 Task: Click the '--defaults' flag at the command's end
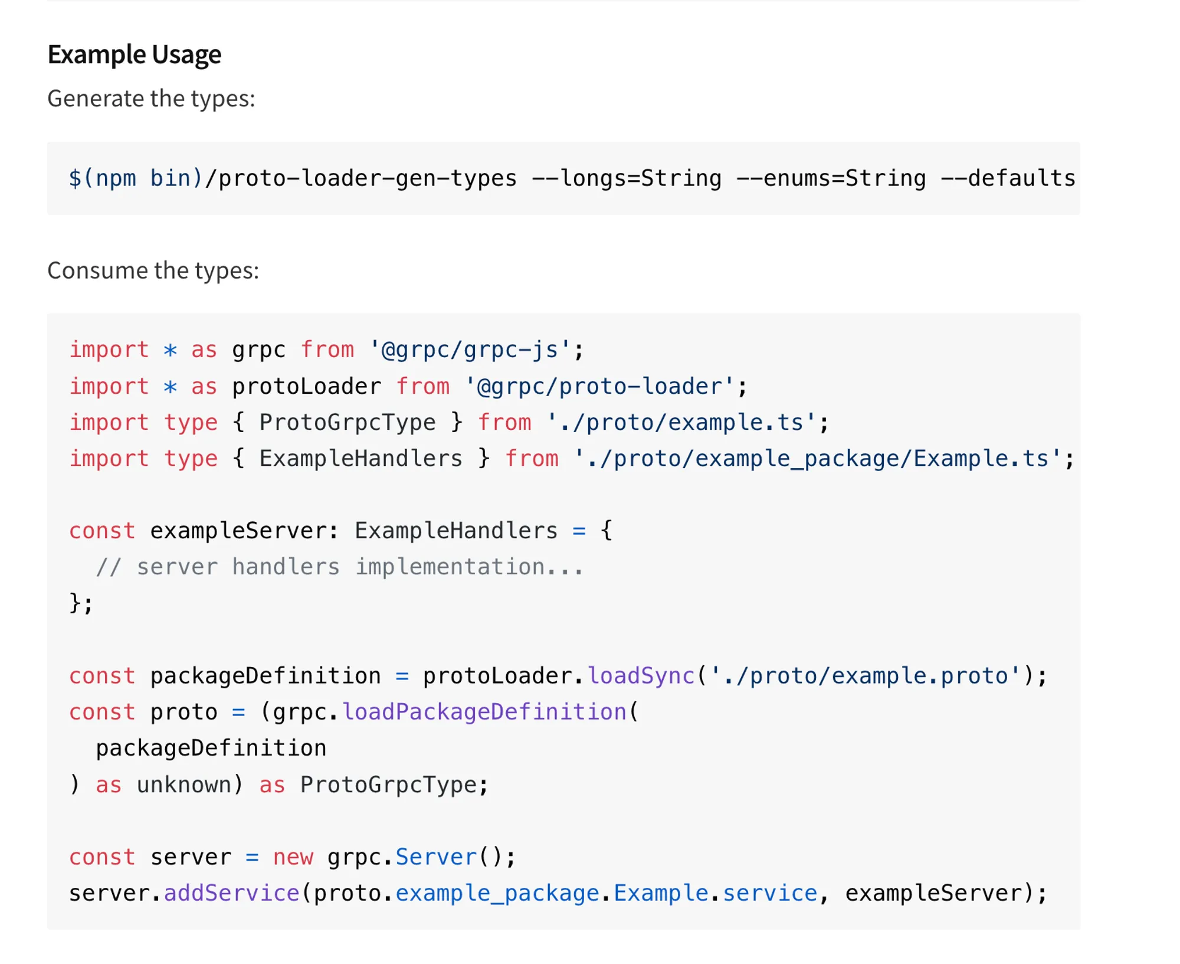point(1008,178)
